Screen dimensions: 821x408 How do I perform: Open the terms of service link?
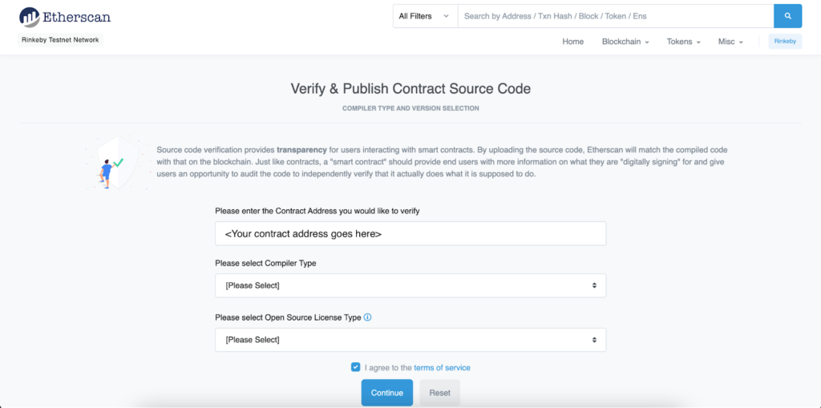tap(442, 368)
